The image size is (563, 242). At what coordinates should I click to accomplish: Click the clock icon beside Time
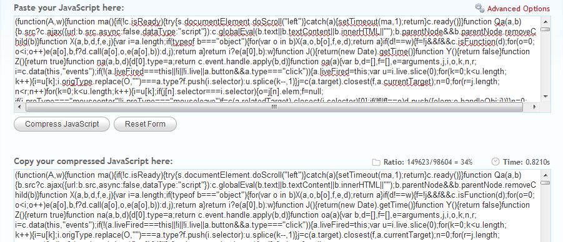[x=495, y=162]
